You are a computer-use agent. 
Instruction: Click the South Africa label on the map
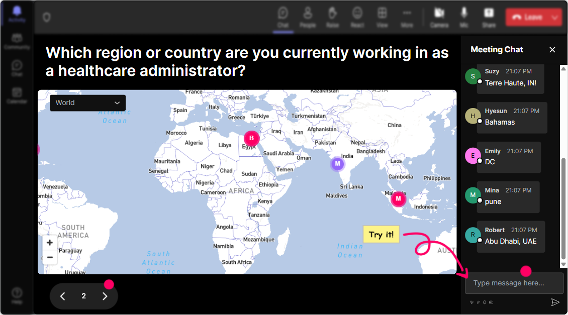[237, 262]
